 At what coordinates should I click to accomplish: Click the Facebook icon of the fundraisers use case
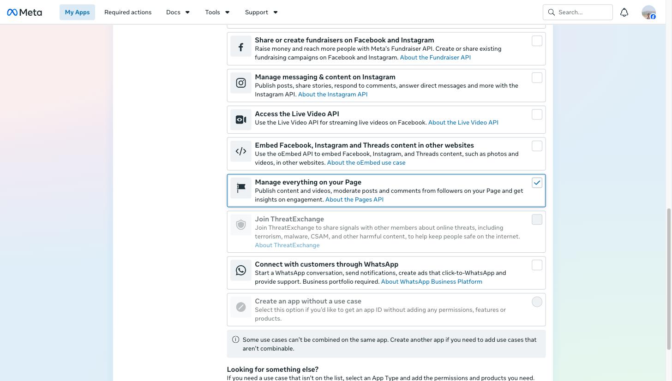(x=241, y=47)
